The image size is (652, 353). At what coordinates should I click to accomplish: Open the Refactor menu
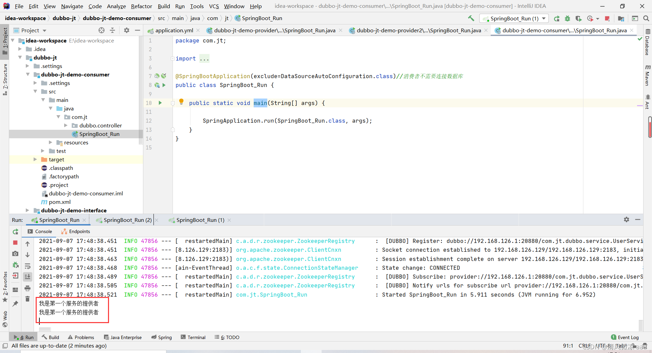141,6
